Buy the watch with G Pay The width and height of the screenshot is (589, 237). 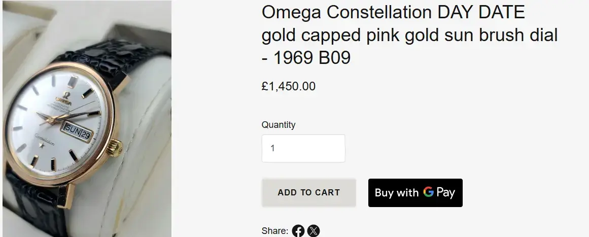[415, 193]
